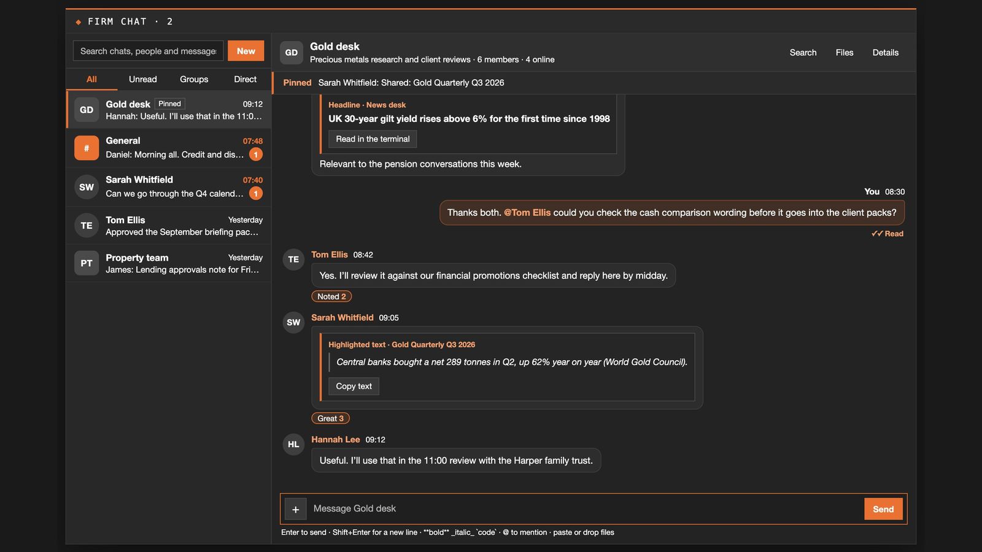Send the message
The width and height of the screenshot is (982, 552).
883,509
